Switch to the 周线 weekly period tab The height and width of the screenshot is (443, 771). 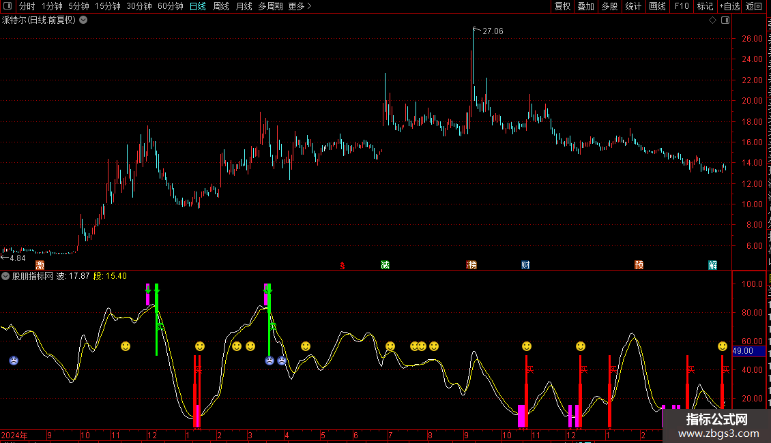coord(221,6)
